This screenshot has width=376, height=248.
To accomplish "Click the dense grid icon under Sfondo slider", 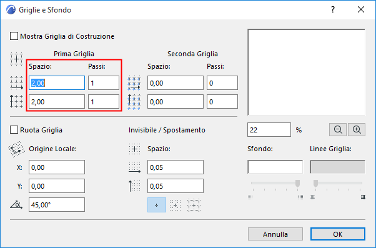I will [300, 197].
